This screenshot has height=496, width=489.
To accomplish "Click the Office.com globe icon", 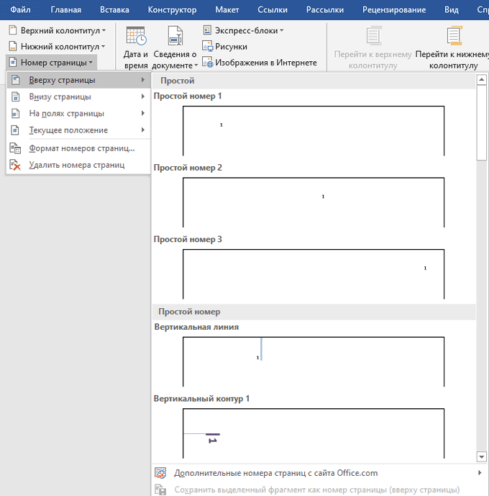I will coord(160,473).
